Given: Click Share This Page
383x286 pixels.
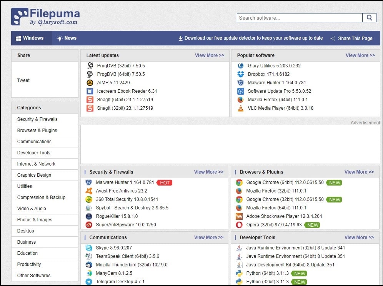Looking at the screenshot, I should [x=351, y=38].
